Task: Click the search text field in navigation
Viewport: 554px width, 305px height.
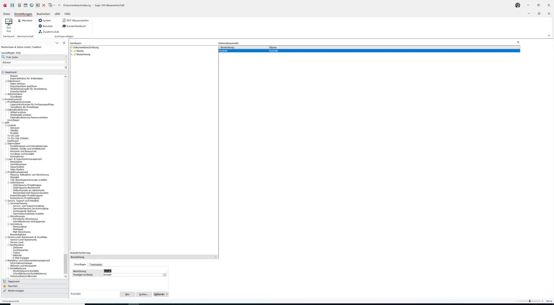Action: tap(32, 67)
